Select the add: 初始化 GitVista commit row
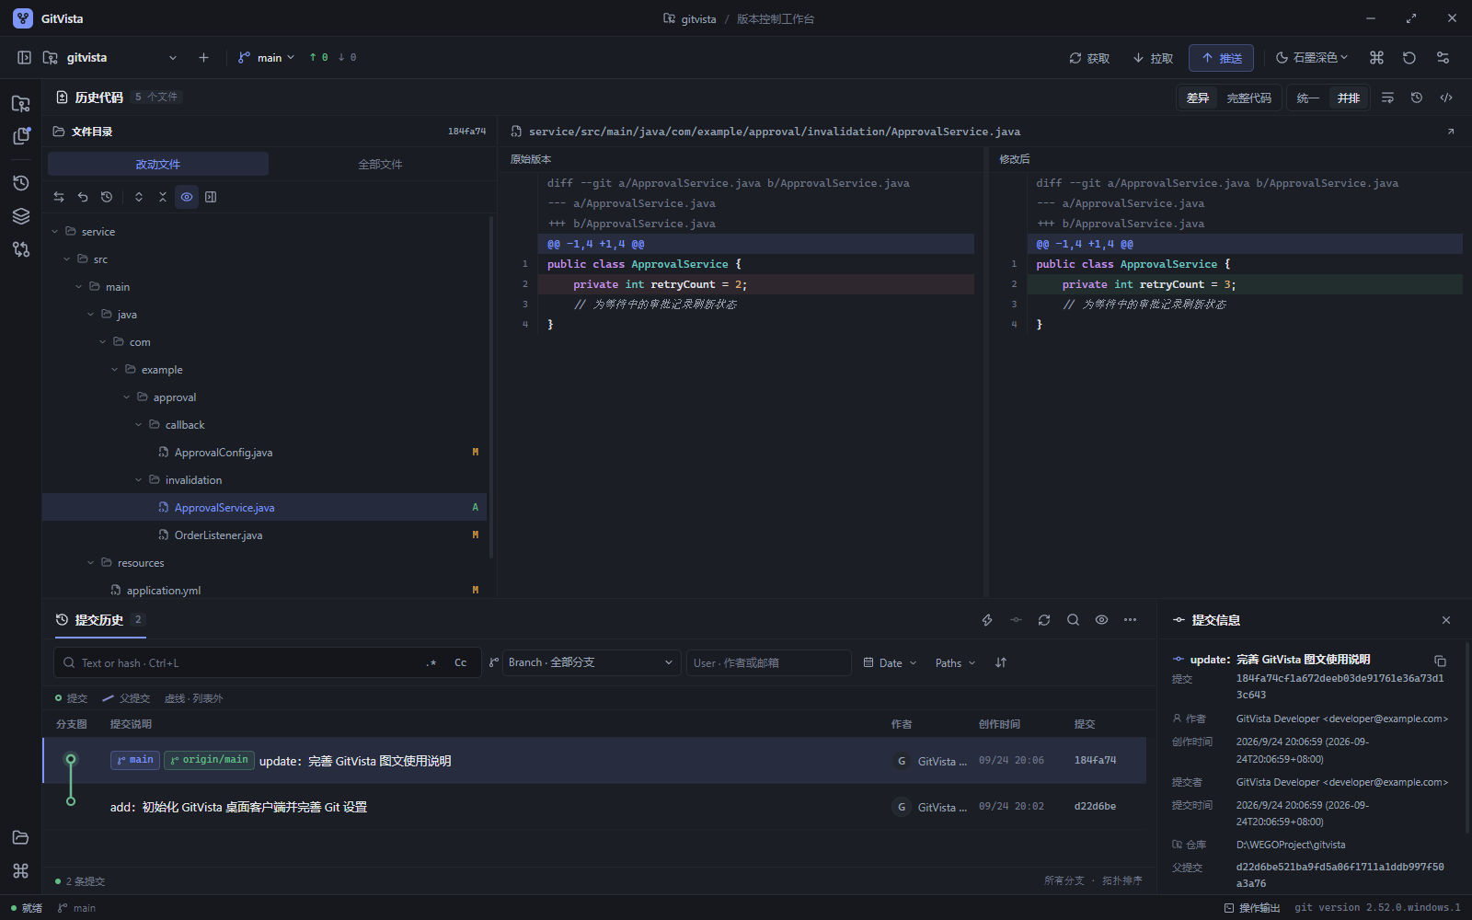1472x920 pixels. pos(594,807)
